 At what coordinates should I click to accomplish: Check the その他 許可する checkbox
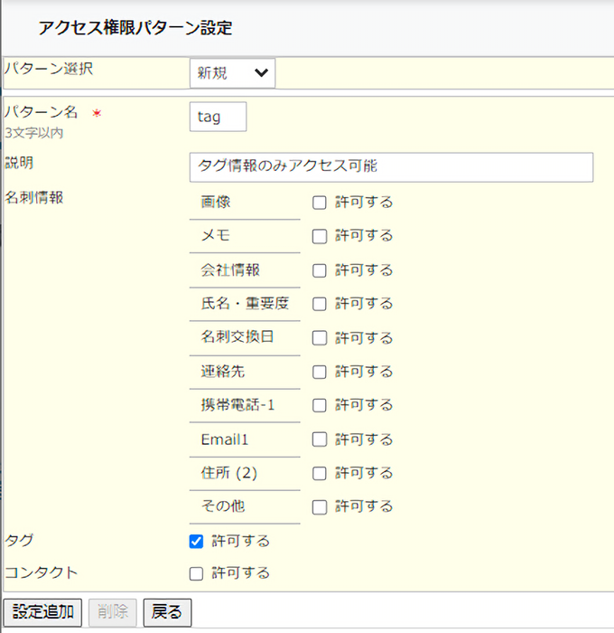tap(320, 506)
